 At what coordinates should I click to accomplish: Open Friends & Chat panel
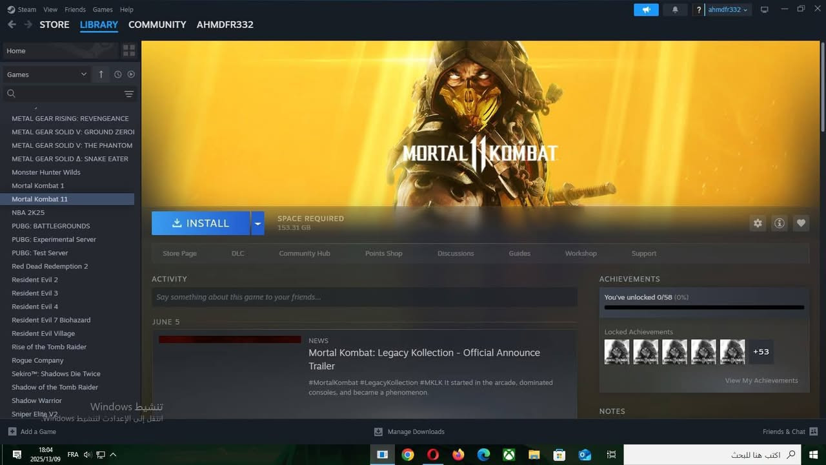[790, 431]
